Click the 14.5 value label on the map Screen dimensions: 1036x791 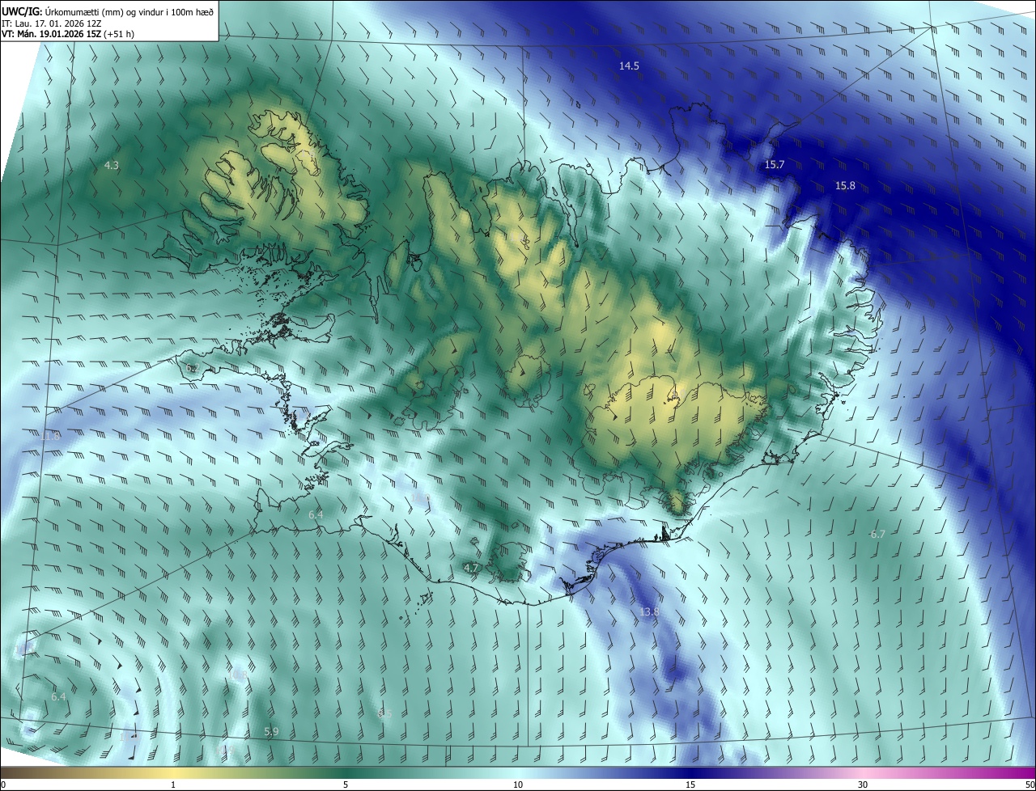629,66
